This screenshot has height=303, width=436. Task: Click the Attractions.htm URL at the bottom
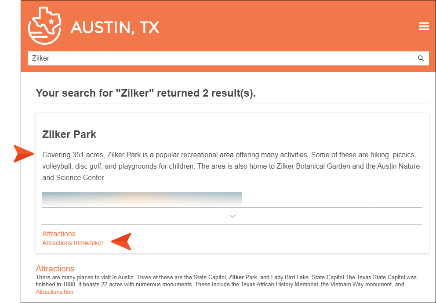[54, 292]
